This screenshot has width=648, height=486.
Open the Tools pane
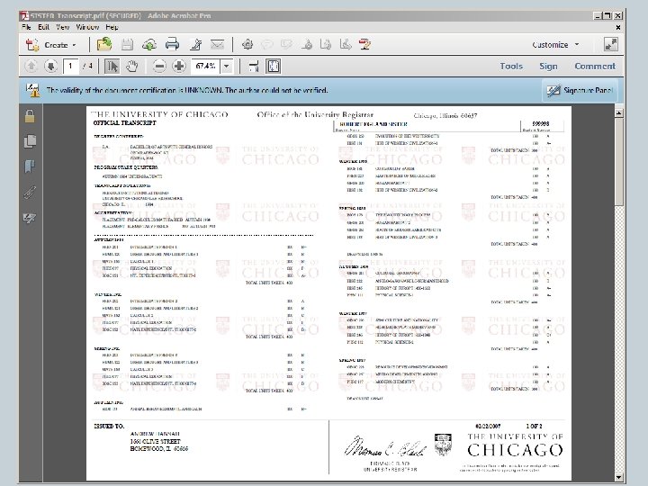tap(511, 66)
